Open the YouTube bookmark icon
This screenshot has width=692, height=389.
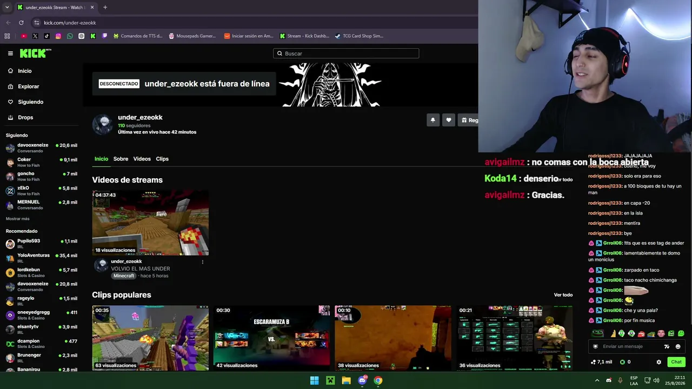(24, 36)
